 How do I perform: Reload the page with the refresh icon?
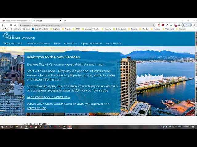11,25
